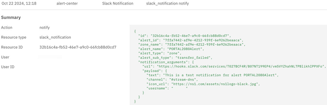Select the 'alert-center' cell in header row
This screenshot has width=327, height=105.
point(67,4)
